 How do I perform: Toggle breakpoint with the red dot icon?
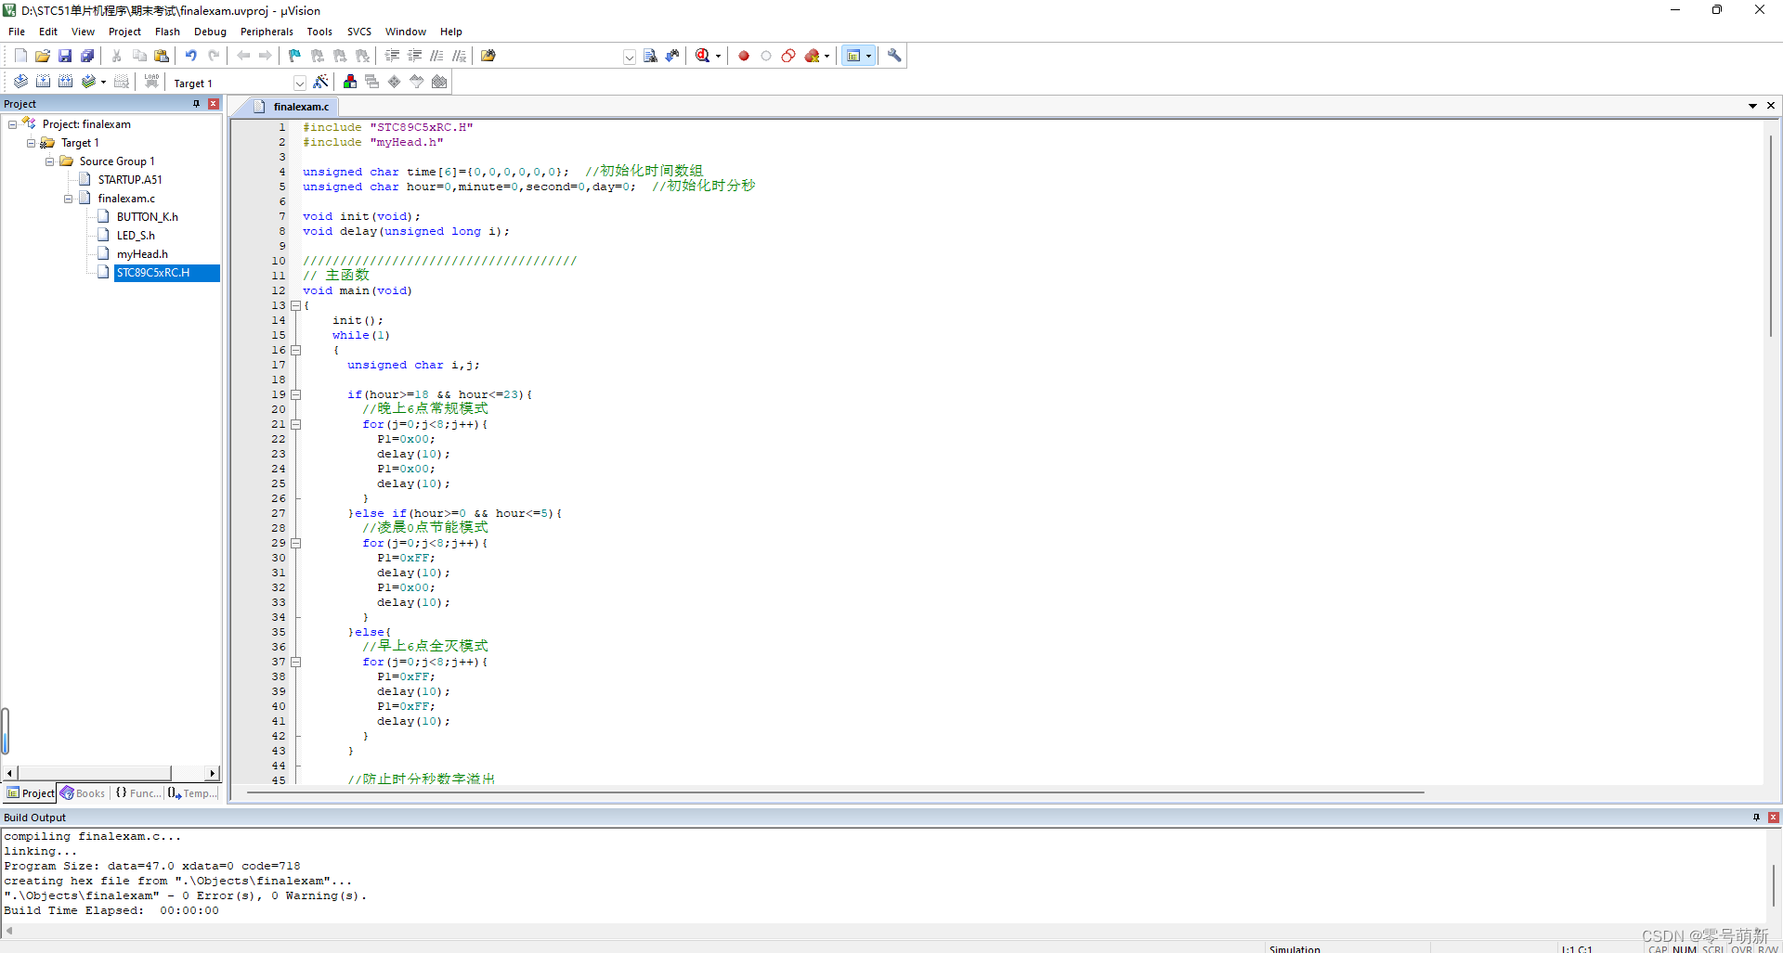(744, 56)
